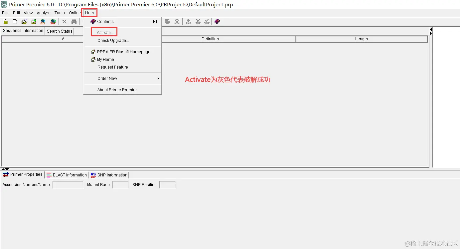Click the # column header

[x=63, y=39]
